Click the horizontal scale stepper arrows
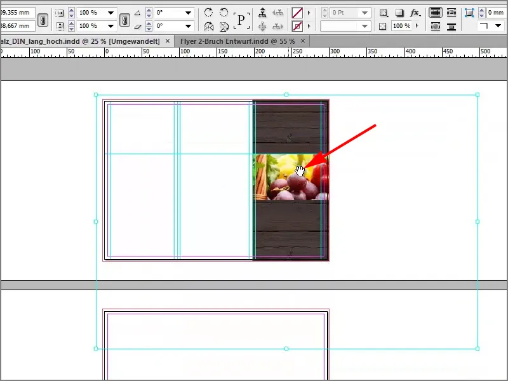Screen dimensions: 508x381 pyautogui.click(x=71, y=13)
